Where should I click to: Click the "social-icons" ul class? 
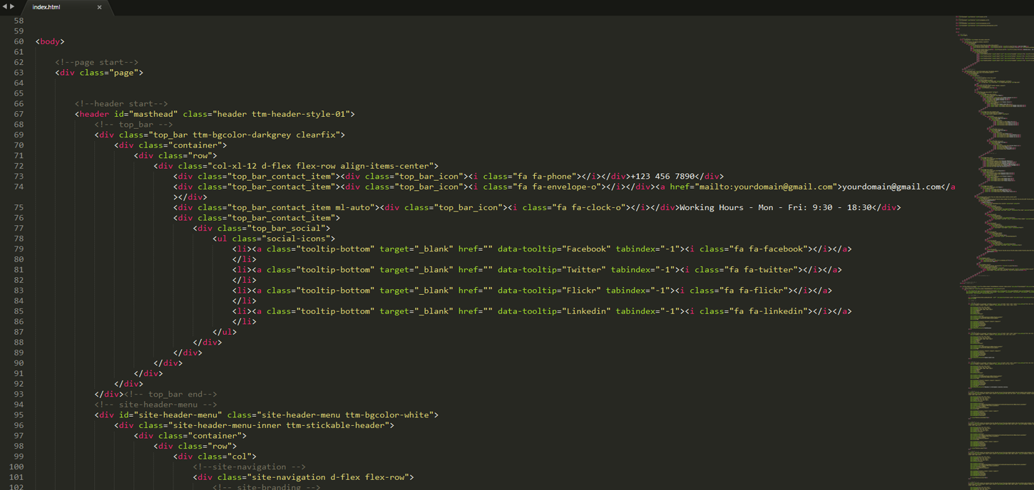point(298,239)
